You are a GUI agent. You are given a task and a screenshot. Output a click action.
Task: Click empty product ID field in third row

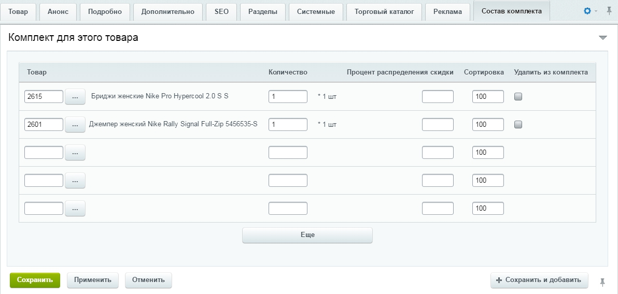coord(44,152)
